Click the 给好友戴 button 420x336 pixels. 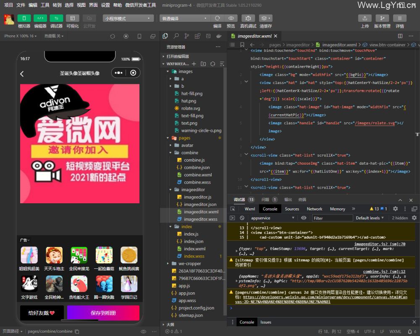point(42,313)
